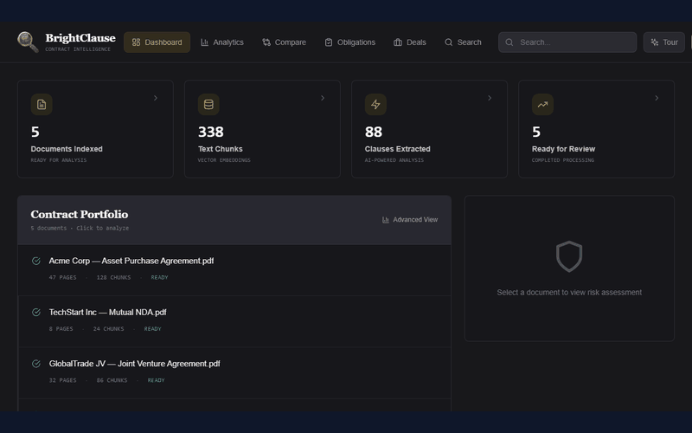Click the Deals briefcase icon

point(398,42)
